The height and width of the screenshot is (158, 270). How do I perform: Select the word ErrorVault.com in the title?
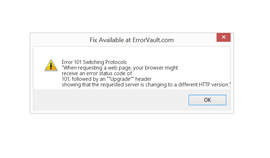(153, 40)
